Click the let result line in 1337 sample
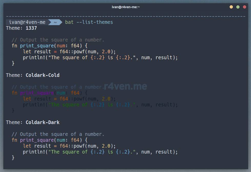This screenshot has height=172, width=251. tap(69, 52)
